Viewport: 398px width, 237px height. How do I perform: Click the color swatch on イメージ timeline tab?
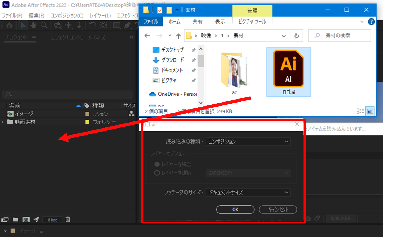tap(13, 231)
